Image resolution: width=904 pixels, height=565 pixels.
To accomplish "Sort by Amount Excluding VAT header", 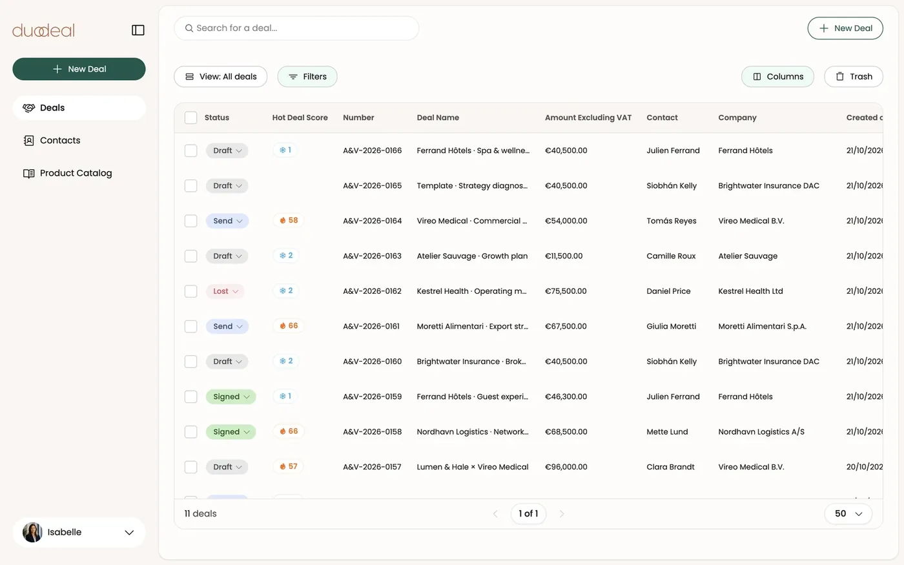I will pyautogui.click(x=588, y=118).
